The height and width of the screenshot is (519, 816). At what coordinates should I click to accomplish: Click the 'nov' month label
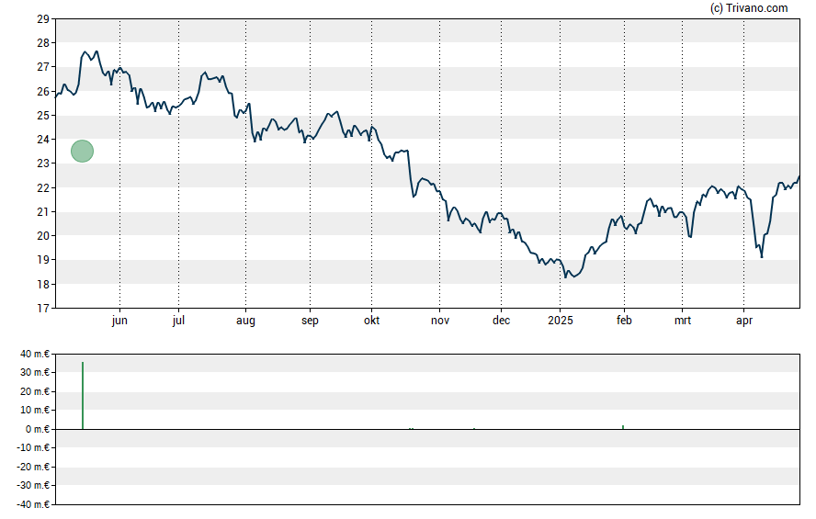[440, 321]
